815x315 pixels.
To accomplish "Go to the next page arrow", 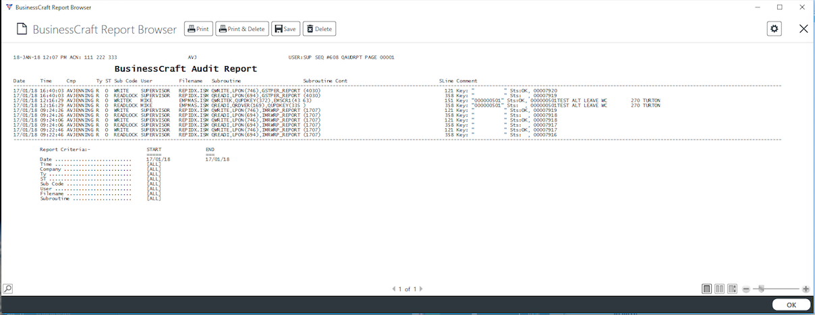I will (x=421, y=289).
